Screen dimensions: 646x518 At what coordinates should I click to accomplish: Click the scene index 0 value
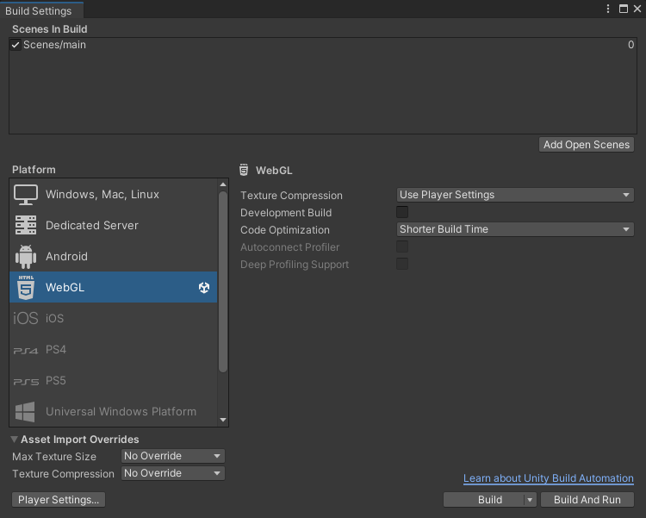[x=630, y=45]
